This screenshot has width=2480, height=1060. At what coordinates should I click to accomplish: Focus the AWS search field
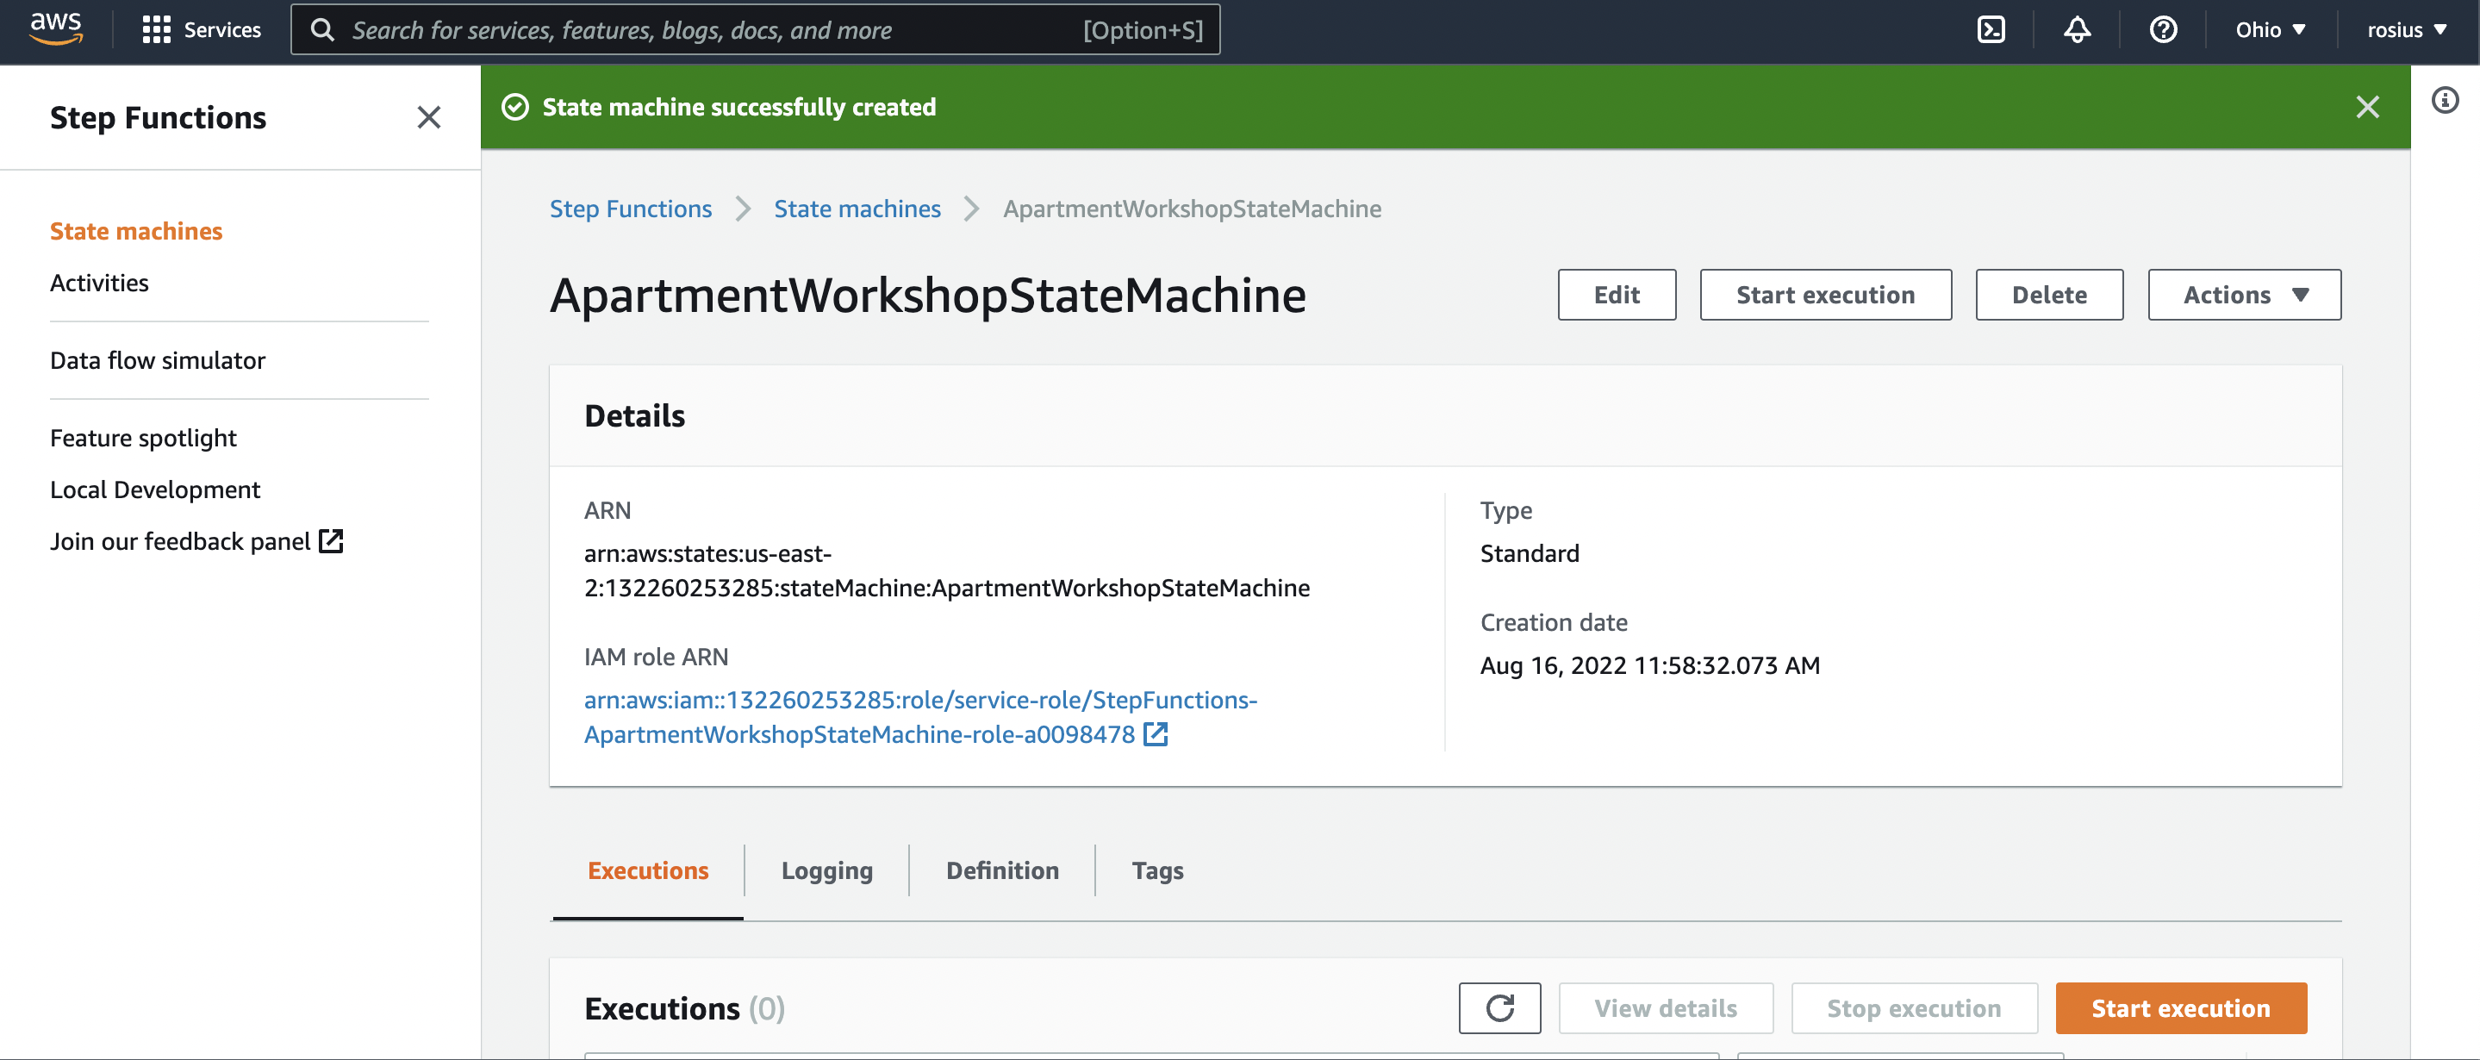(x=756, y=30)
